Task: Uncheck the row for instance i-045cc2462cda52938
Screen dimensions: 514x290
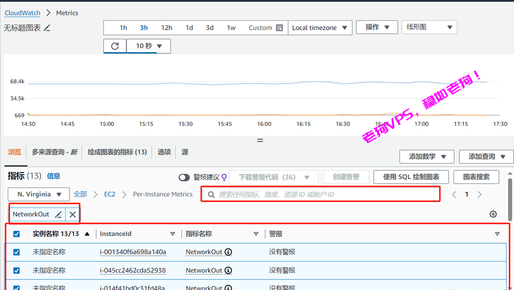Action: [17, 270]
